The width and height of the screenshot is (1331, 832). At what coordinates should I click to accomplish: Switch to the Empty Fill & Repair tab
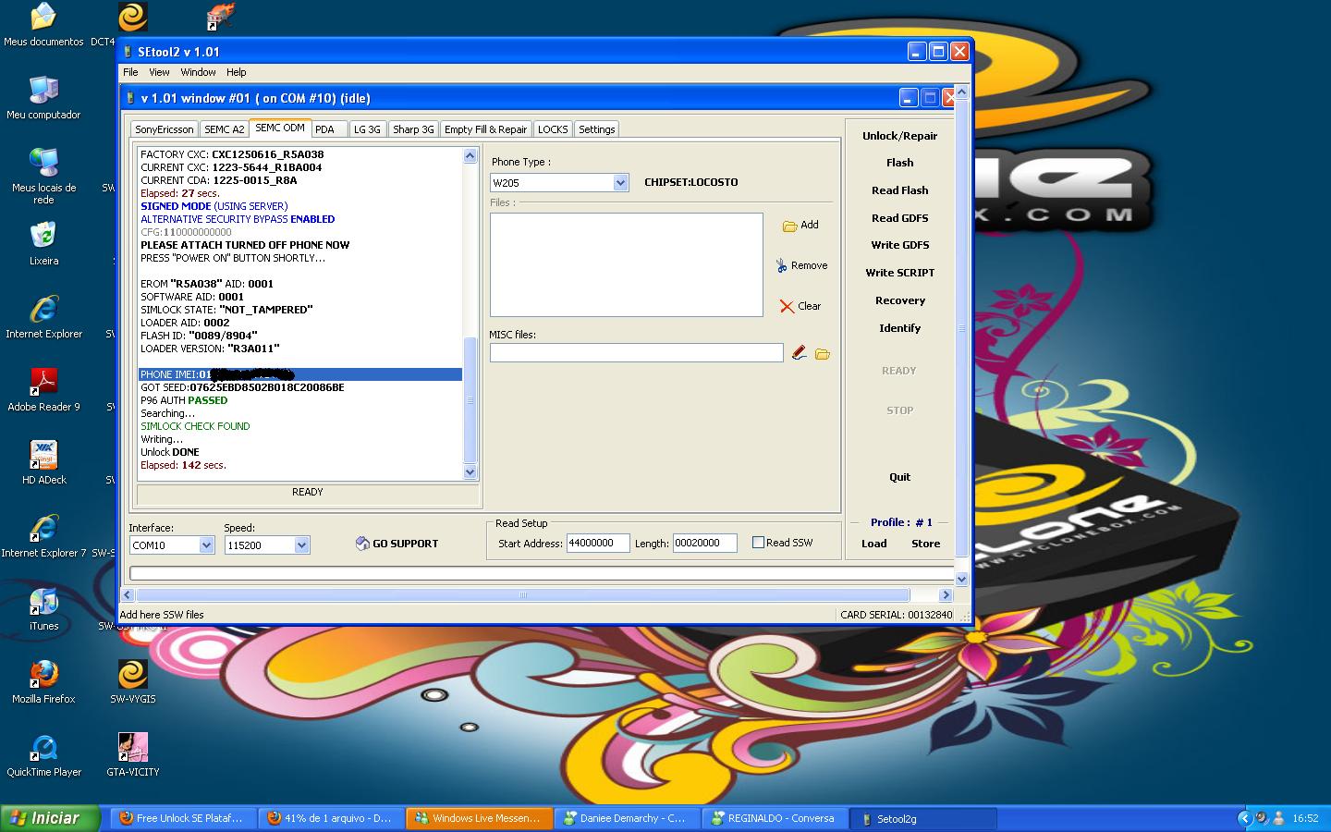tap(485, 129)
